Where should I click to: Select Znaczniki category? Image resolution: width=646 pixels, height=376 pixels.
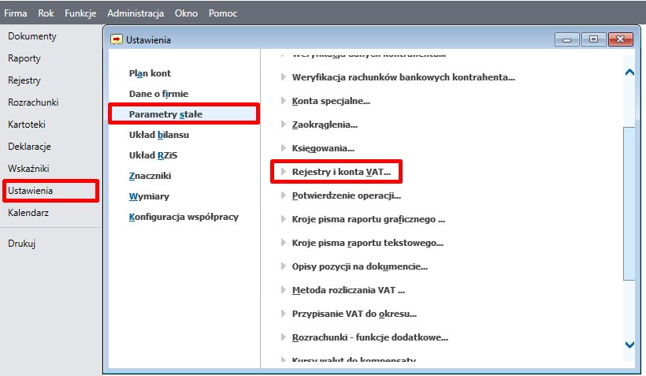(x=150, y=176)
